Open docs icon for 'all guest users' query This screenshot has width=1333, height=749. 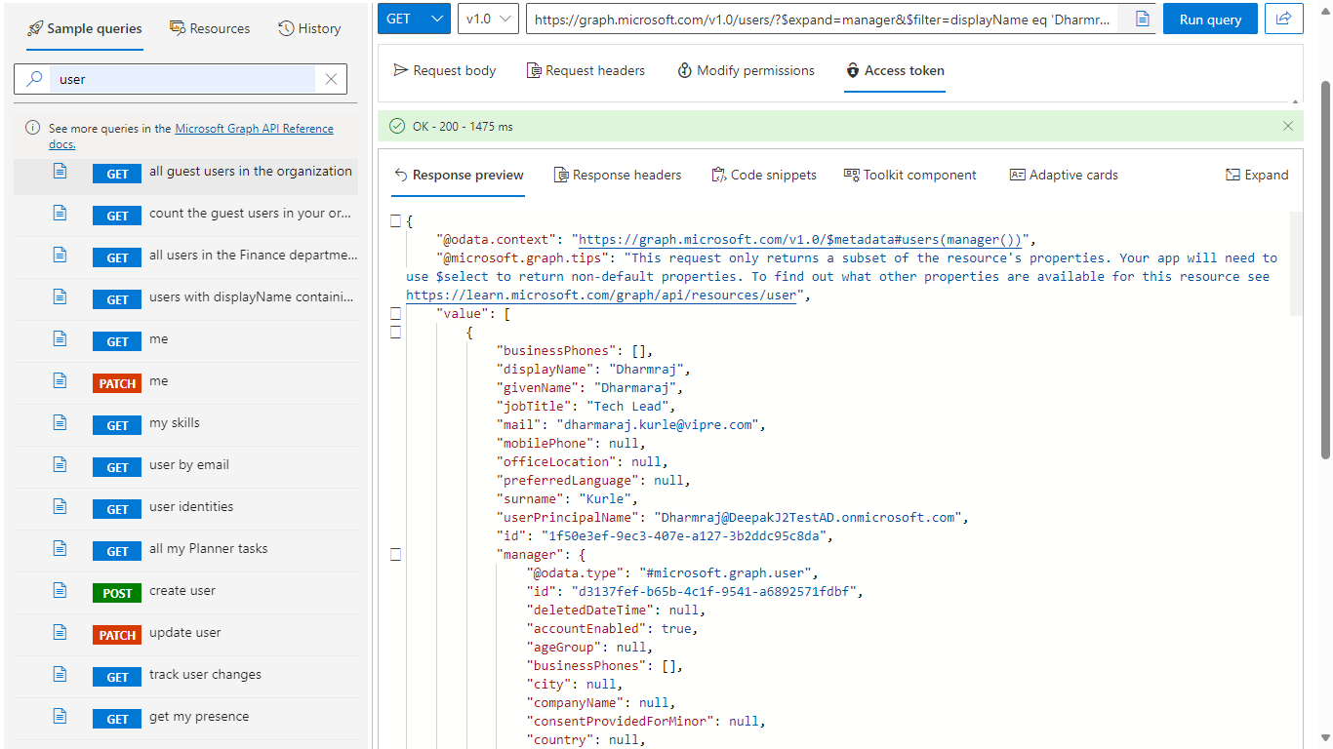[60, 171]
